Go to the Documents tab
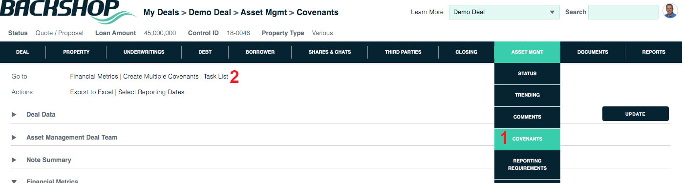682x183 pixels. point(593,52)
